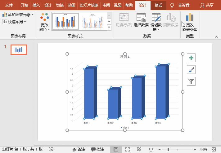Switch to slide sorter view icon
Screen dimensions: 221x153
coord(128,150)
